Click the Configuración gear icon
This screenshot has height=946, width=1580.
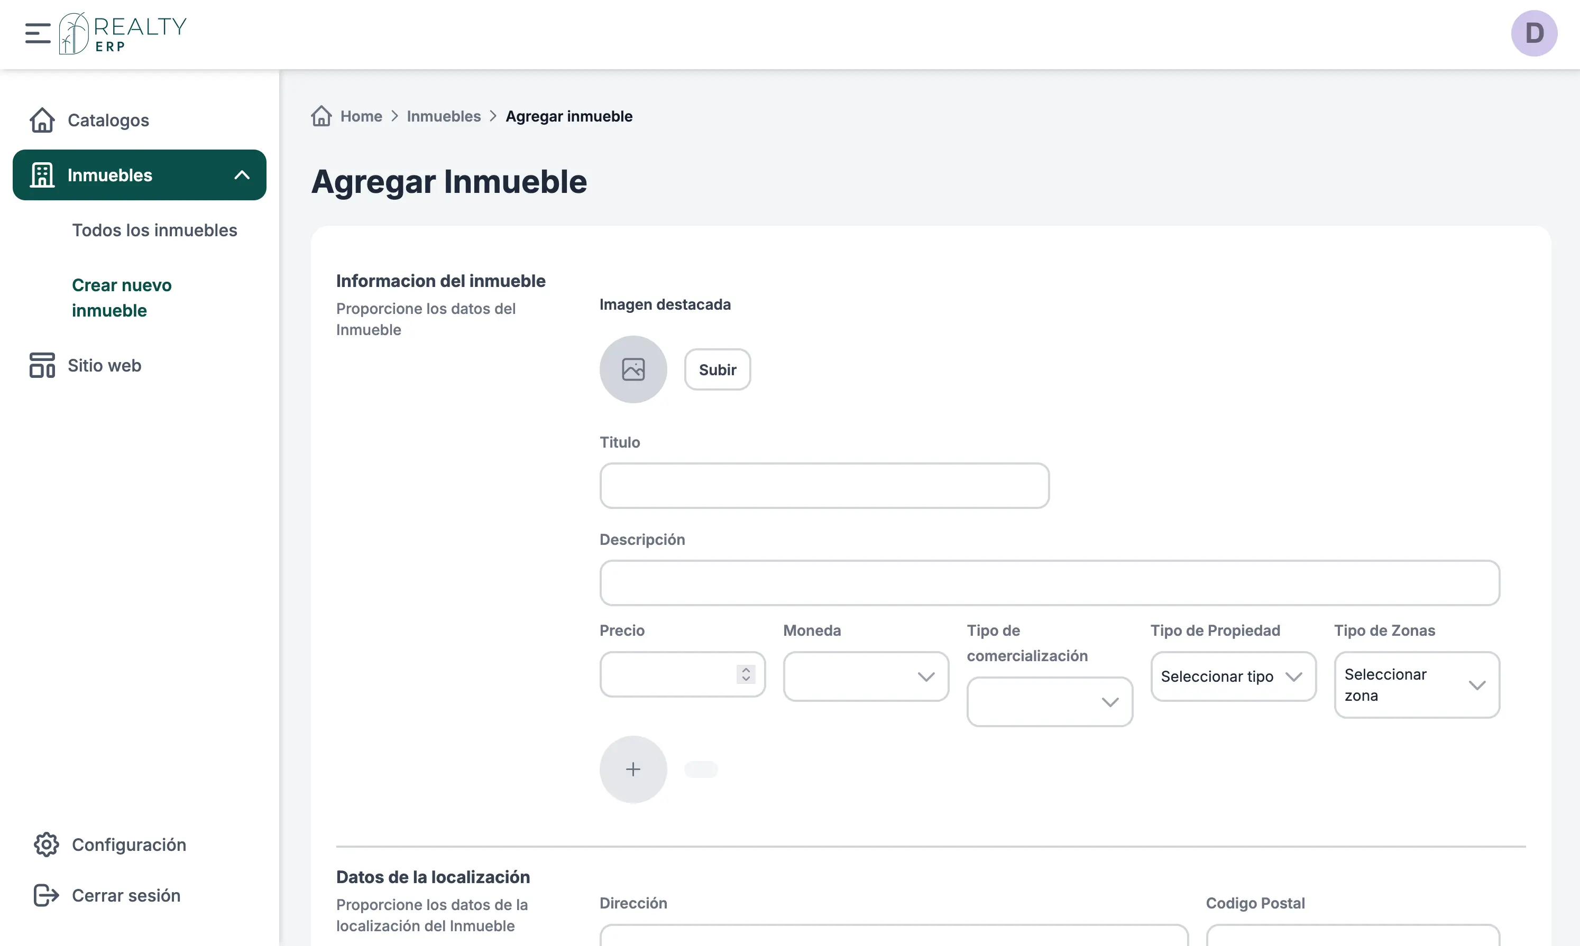coord(46,845)
